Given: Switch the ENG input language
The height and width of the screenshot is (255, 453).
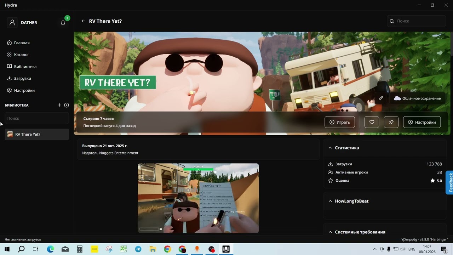Looking at the screenshot, I should (x=412, y=249).
